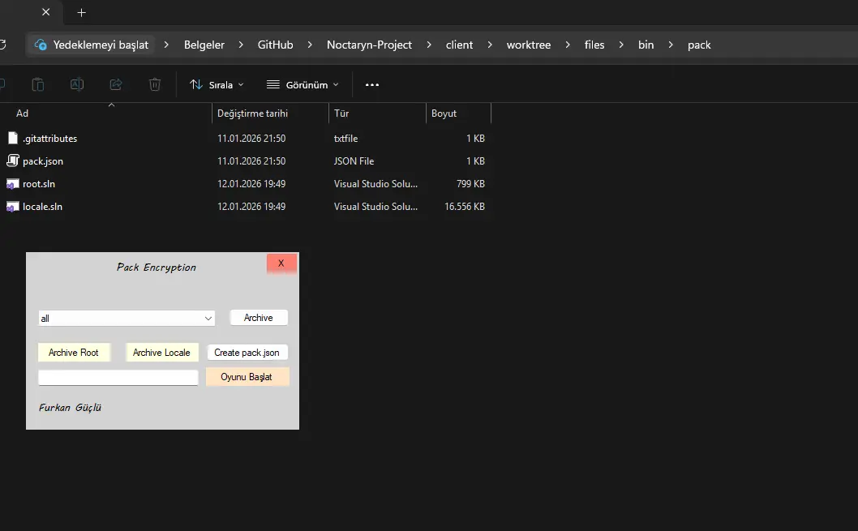Click the paste icon in the toolbar
858x531 pixels.
click(38, 84)
